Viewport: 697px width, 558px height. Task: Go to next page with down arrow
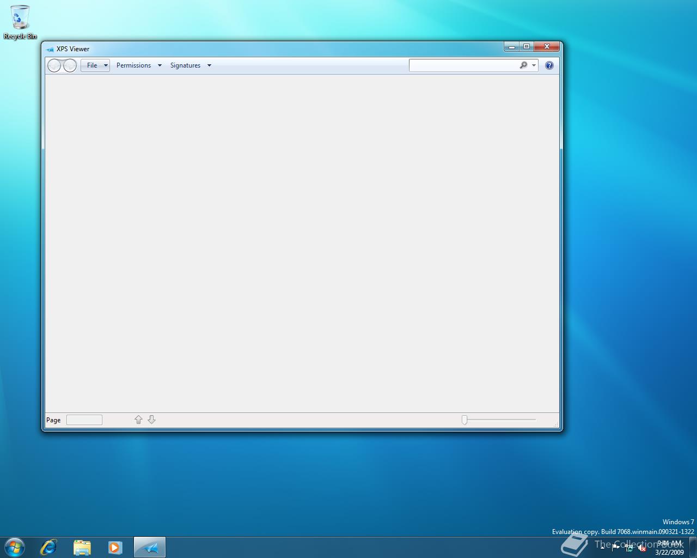[x=152, y=420]
